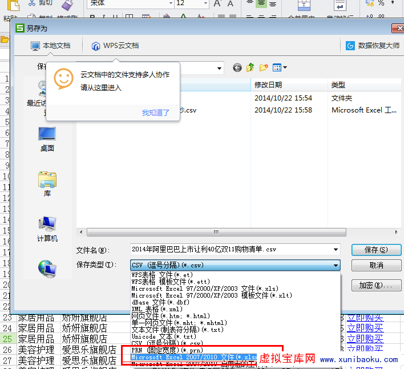Switch to 本地文档 local documents tab
This screenshot has height=369, width=404.
[x=50, y=46]
